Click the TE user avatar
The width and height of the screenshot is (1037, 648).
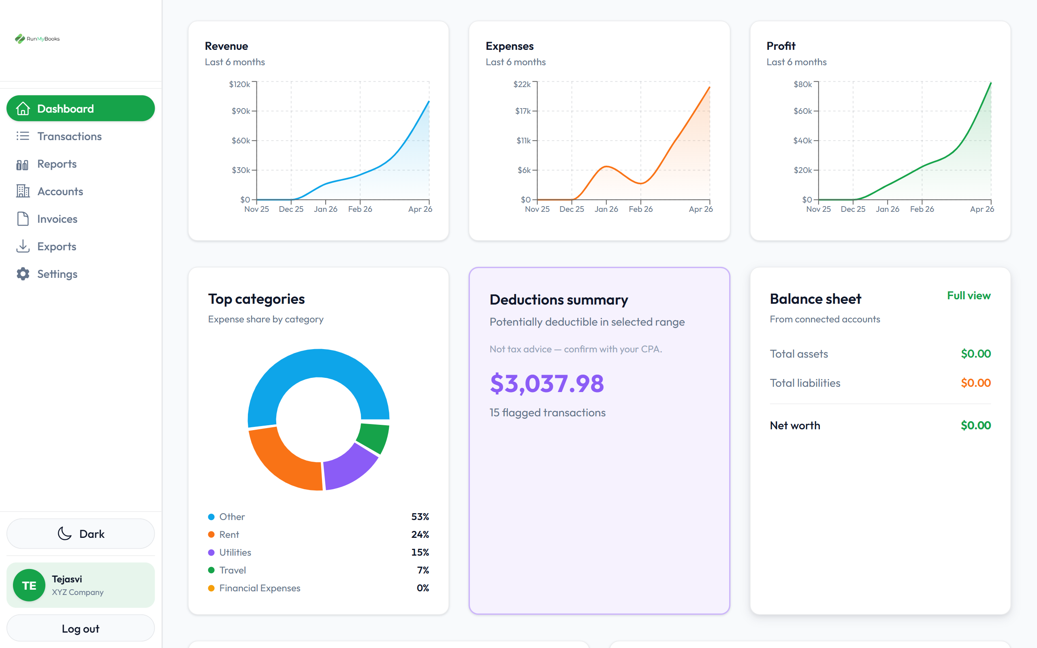tap(29, 585)
